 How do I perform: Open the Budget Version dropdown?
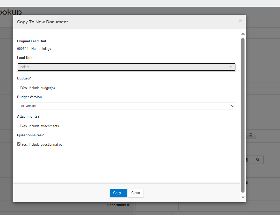click(x=126, y=106)
